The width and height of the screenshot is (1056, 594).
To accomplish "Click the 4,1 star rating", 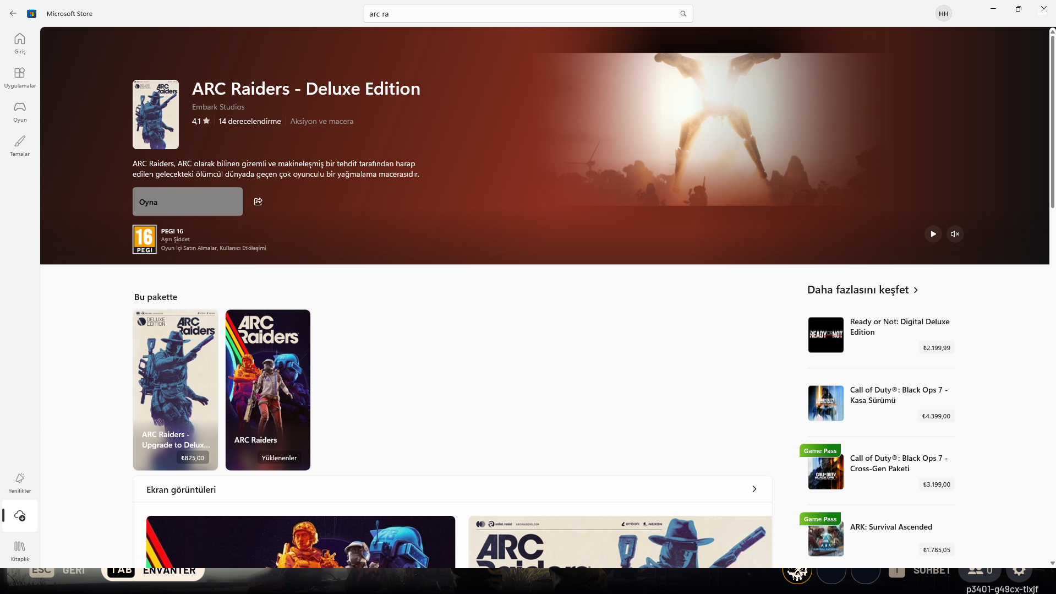I will [x=201, y=121].
